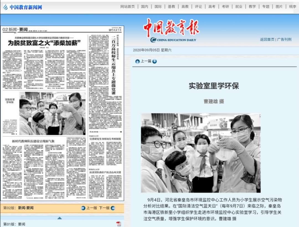Click the 为脱贫致富之火 headline in the page preview
Image resolution: width=299 pixels, height=227 pixels.
tap(44, 43)
